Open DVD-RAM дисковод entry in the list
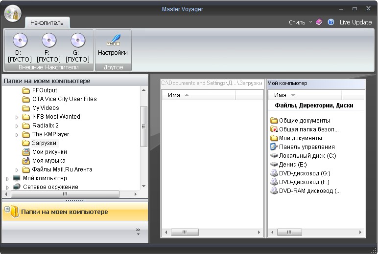 click(309, 190)
